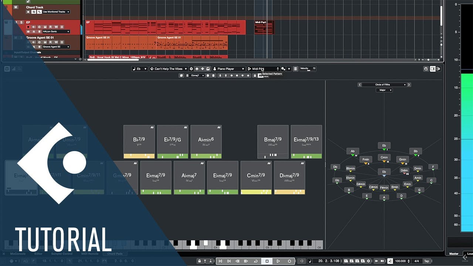Select the Master meter tab
This screenshot has height=266, width=473.
(x=454, y=254)
